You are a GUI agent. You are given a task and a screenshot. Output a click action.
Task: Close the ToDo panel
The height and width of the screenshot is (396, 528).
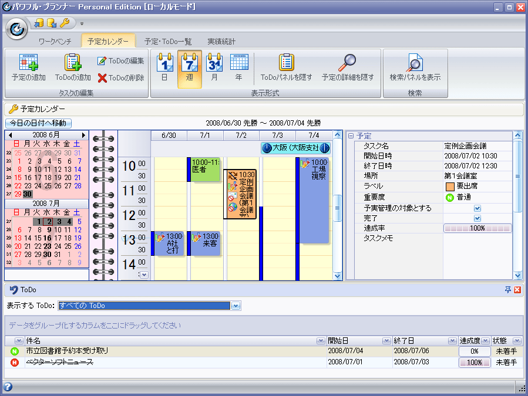(x=517, y=290)
